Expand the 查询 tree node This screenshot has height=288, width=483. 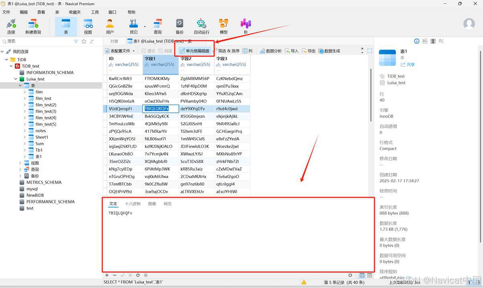click(20, 170)
